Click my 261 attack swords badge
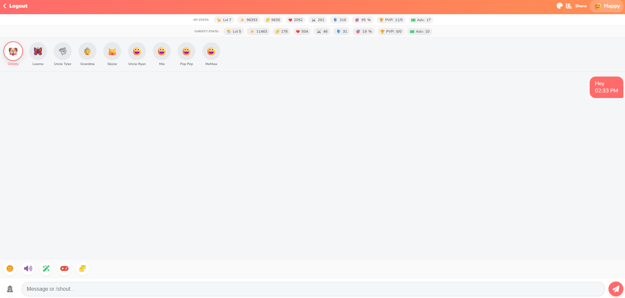This screenshot has width=625, height=298. 318,20
